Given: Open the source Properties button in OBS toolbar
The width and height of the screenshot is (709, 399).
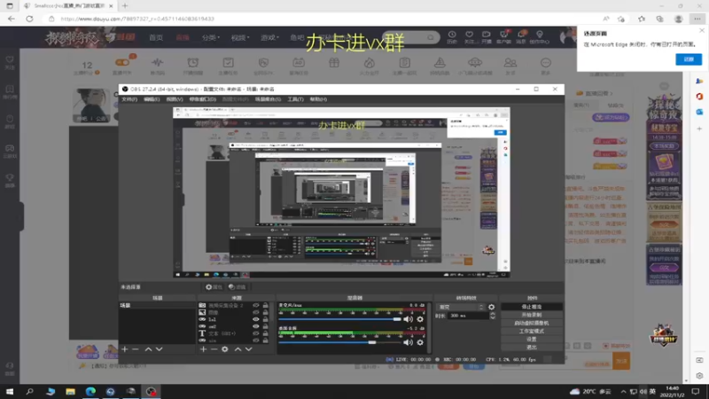Looking at the screenshot, I should coord(214,286).
